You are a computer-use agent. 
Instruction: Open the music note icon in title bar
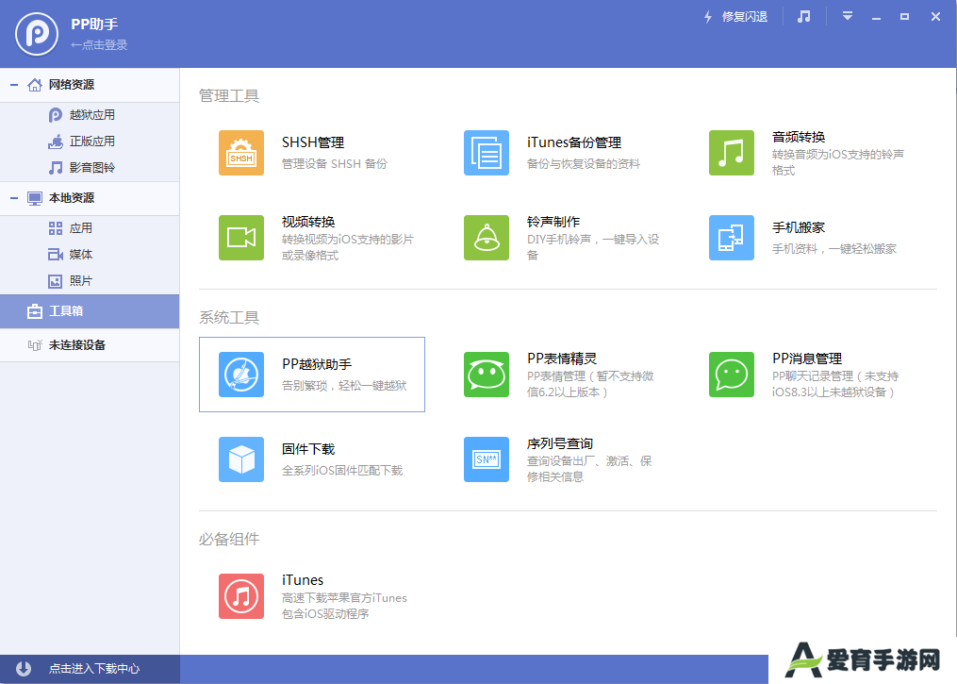[804, 17]
